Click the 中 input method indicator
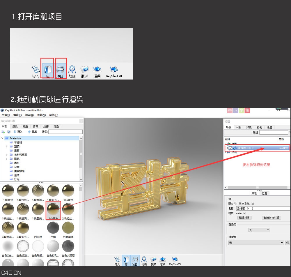291x277 pixels. click(230, 111)
